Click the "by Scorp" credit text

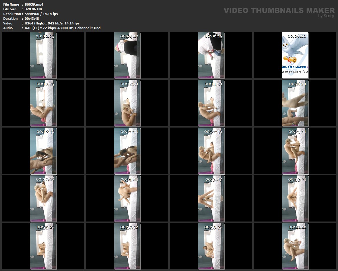point(326,16)
